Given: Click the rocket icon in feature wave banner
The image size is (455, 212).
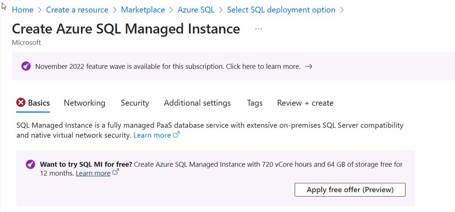Looking at the screenshot, I should [x=26, y=67].
